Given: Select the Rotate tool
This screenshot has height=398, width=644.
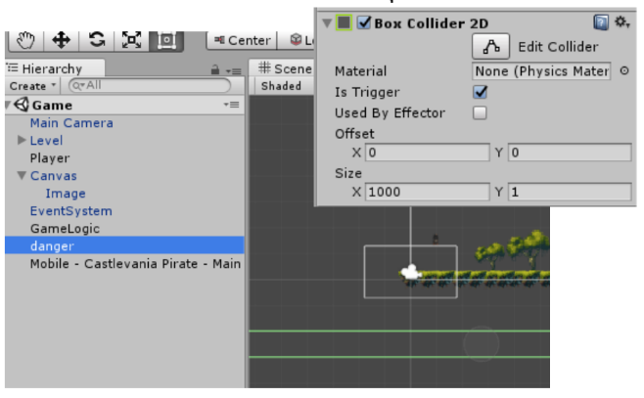Looking at the screenshot, I should click(97, 41).
